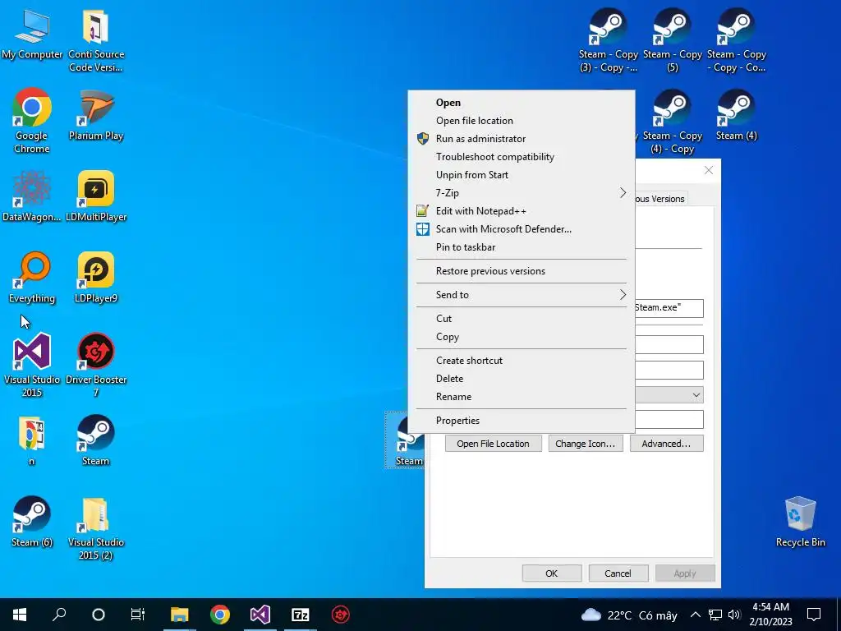Viewport: 841px width, 631px height.
Task: Choose Run as administrator
Action: pos(522,139)
